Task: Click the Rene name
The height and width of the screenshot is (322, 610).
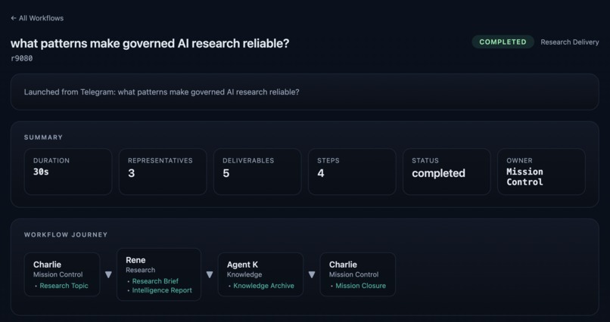Action: point(135,260)
